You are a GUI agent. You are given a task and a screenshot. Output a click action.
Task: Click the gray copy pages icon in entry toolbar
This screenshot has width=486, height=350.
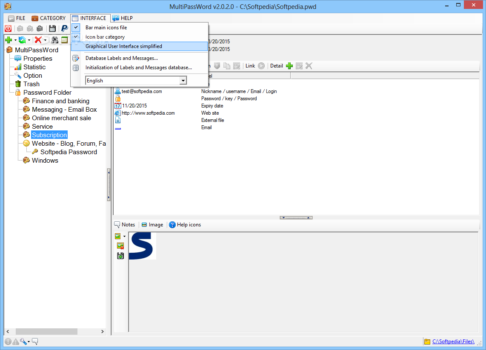coord(227,66)
